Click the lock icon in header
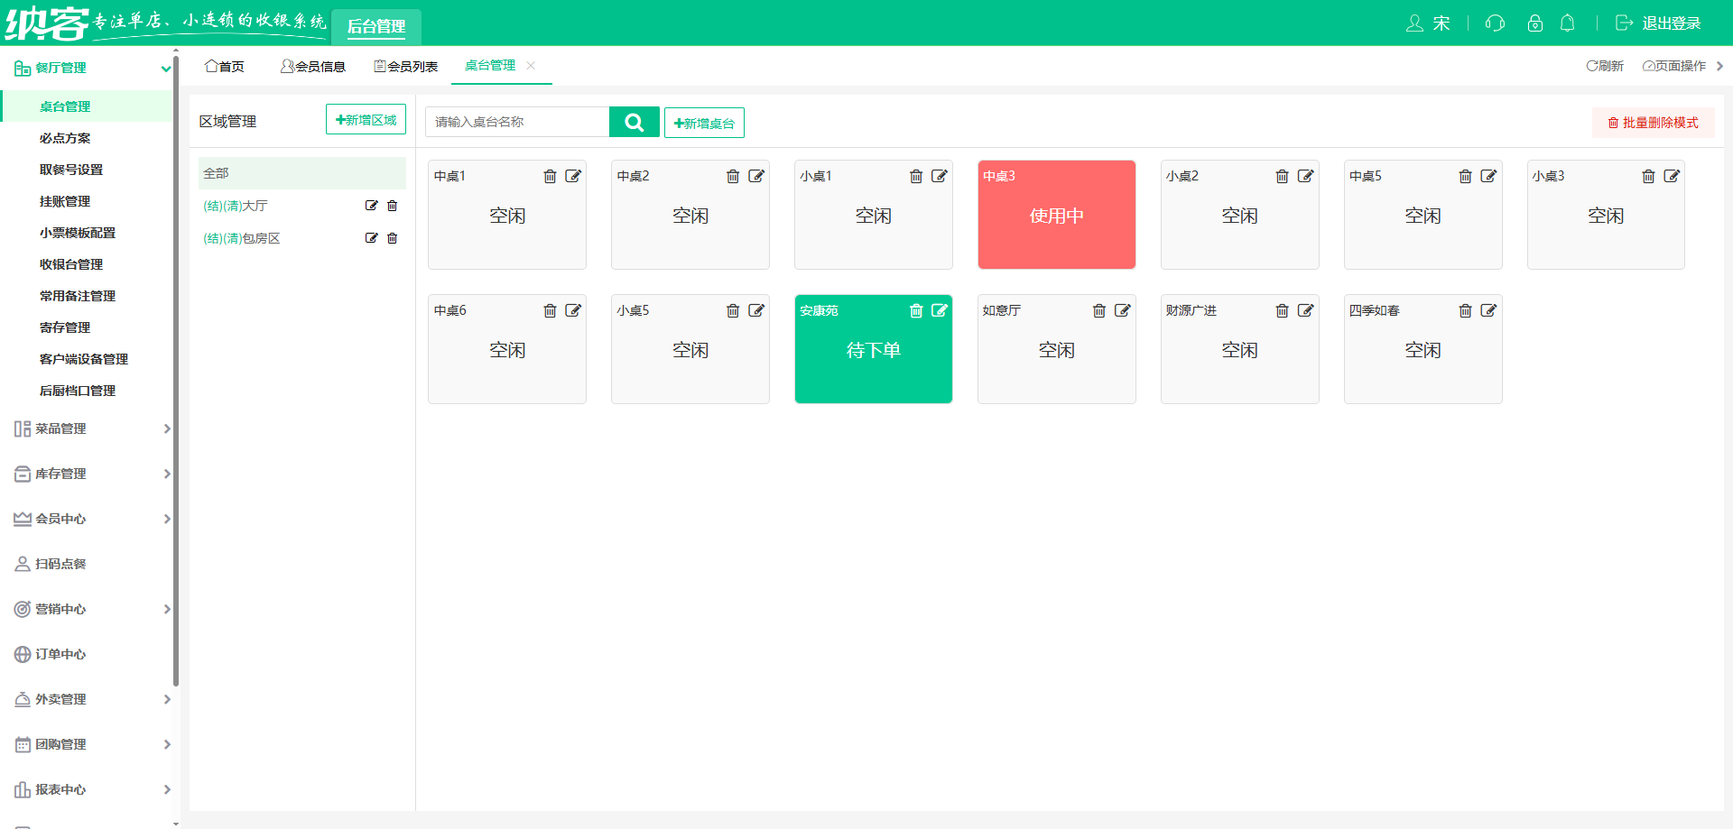Viewport: 1733px width, 829px height. [1534, 23]
